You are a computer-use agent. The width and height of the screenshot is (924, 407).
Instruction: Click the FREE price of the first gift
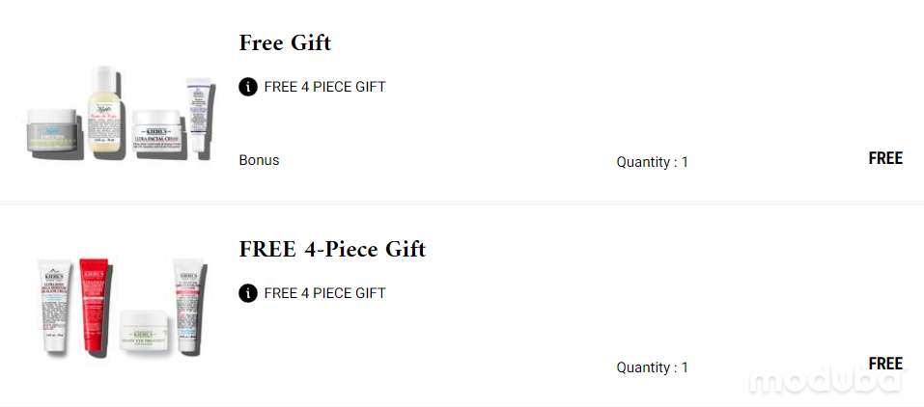(885, 158)
